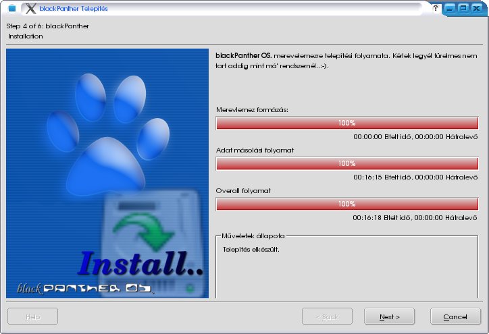Maximize the installer window
Viewport: 489px width, 334px height.
[463, 8]
